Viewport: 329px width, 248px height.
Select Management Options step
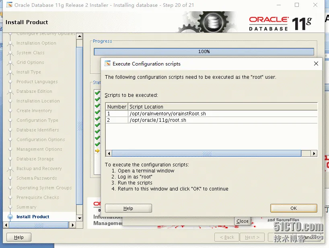[x=39, y=149]
